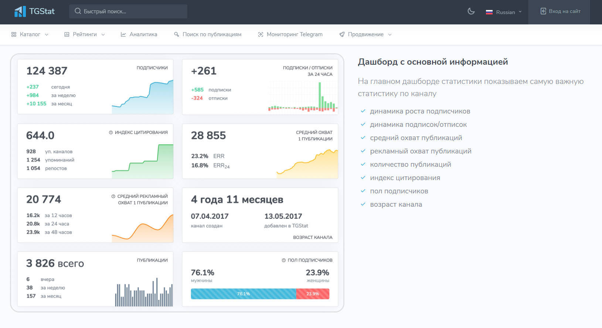
Task: Click the Дашборд с основной информацией heading
Action: tap(433, 62)
